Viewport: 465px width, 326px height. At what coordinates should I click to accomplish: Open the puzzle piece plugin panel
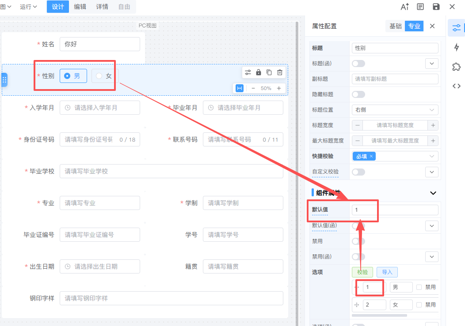[x=457, y=67]
